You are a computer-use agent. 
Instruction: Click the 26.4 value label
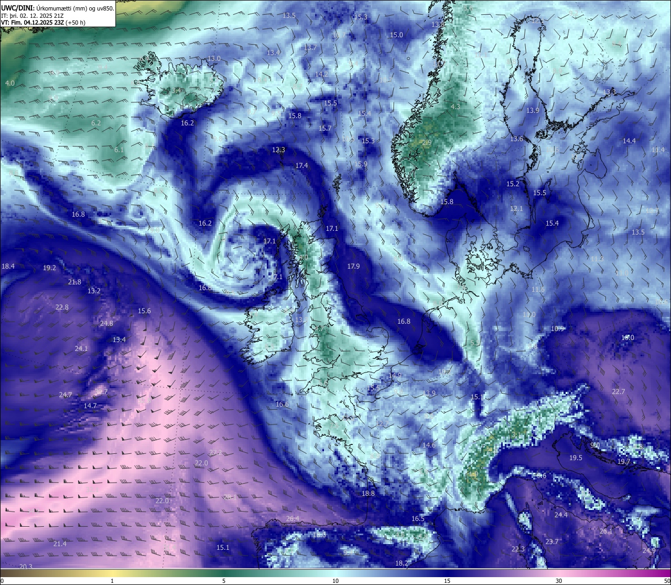[x=293, y=519]
